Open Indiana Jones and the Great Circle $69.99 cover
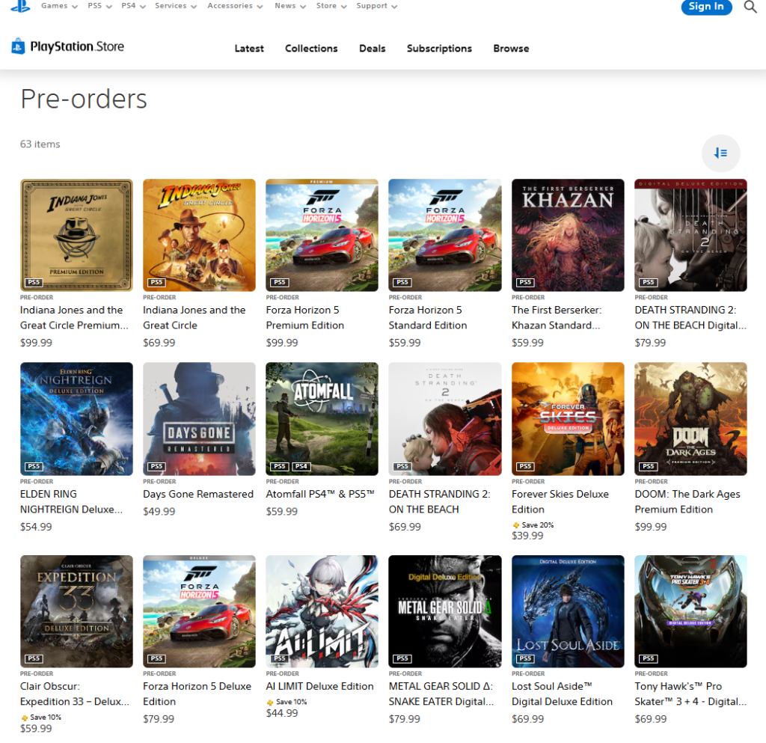This screenshot has width=766, height=743. pyautogui.click(x=199, y=235)
